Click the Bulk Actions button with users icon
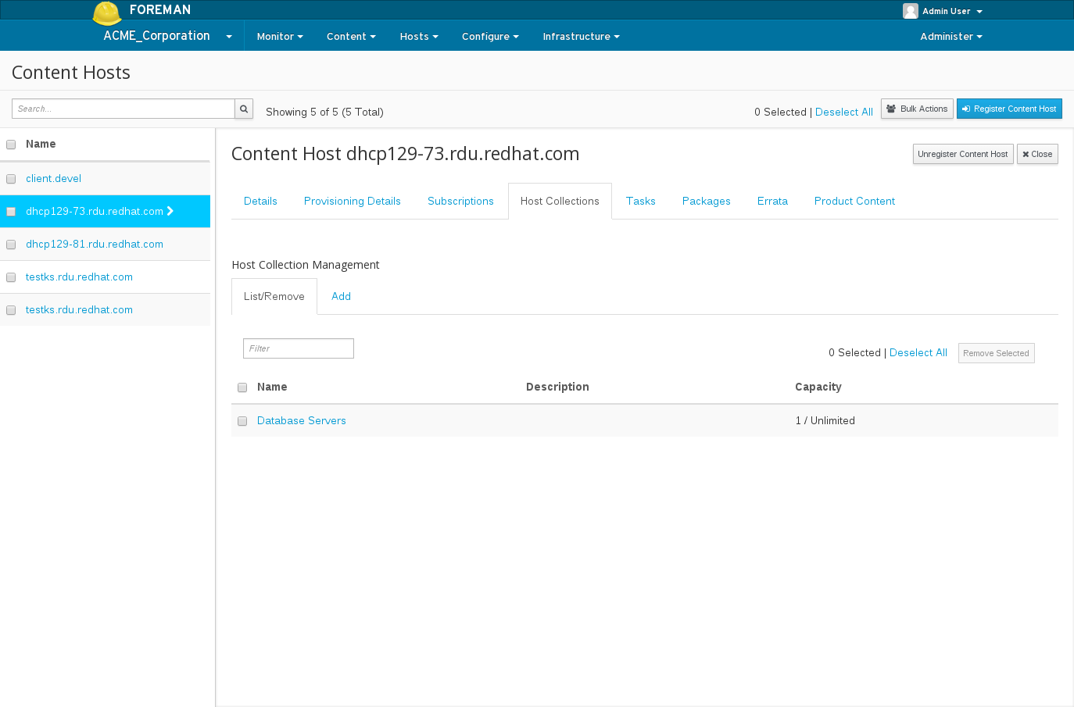The width and height of the screenshot is (1074, 707). tap(917, 109)
